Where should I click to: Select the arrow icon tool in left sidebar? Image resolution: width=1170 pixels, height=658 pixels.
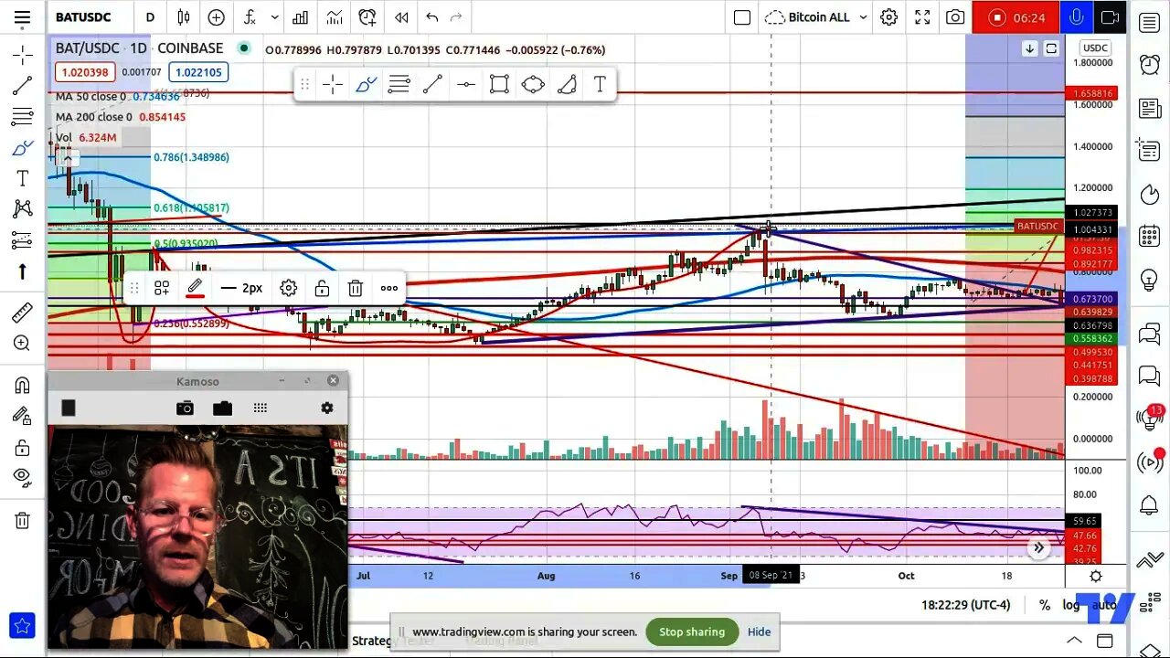tap(22, 271)
